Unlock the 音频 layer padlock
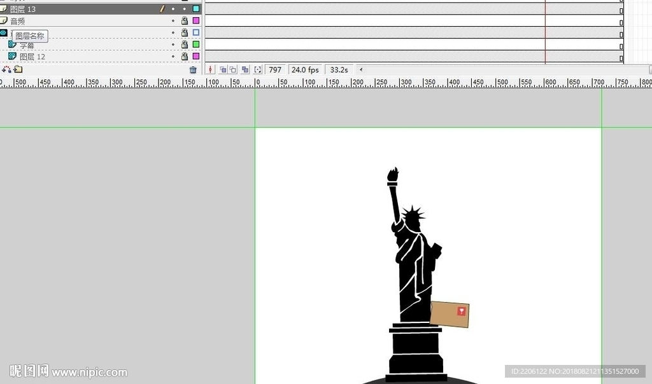 pyautogui.click(x=185, y=20)
